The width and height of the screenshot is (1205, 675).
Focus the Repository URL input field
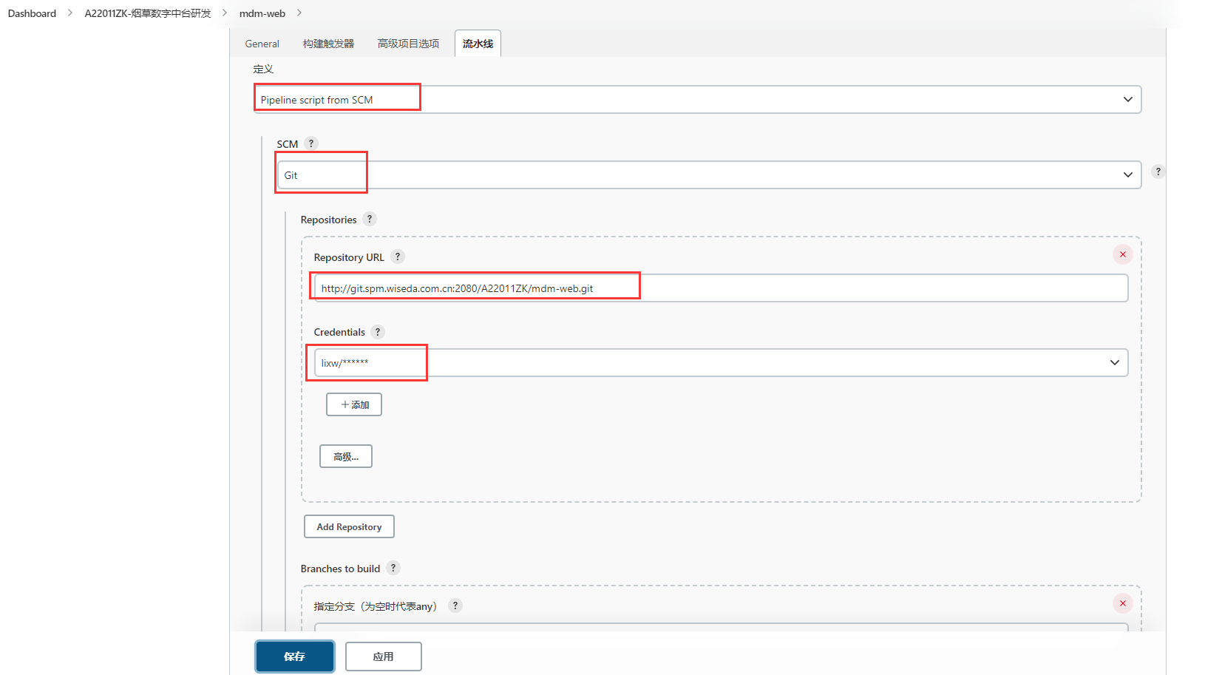pyautogui.click(x=721, y=288)
